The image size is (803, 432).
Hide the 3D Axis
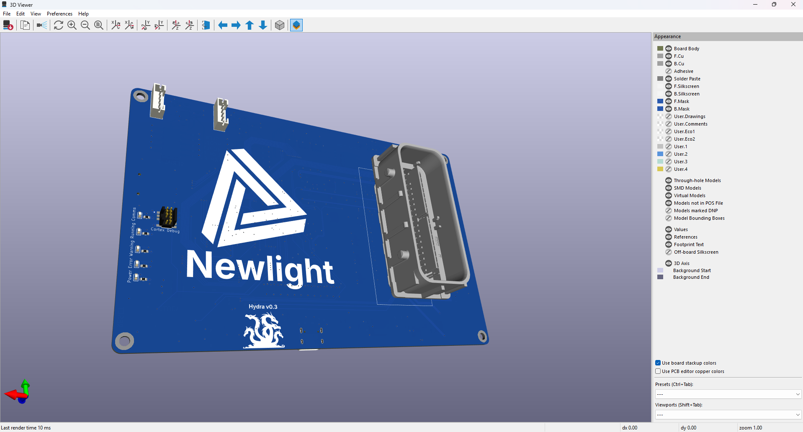pos(669,263)
